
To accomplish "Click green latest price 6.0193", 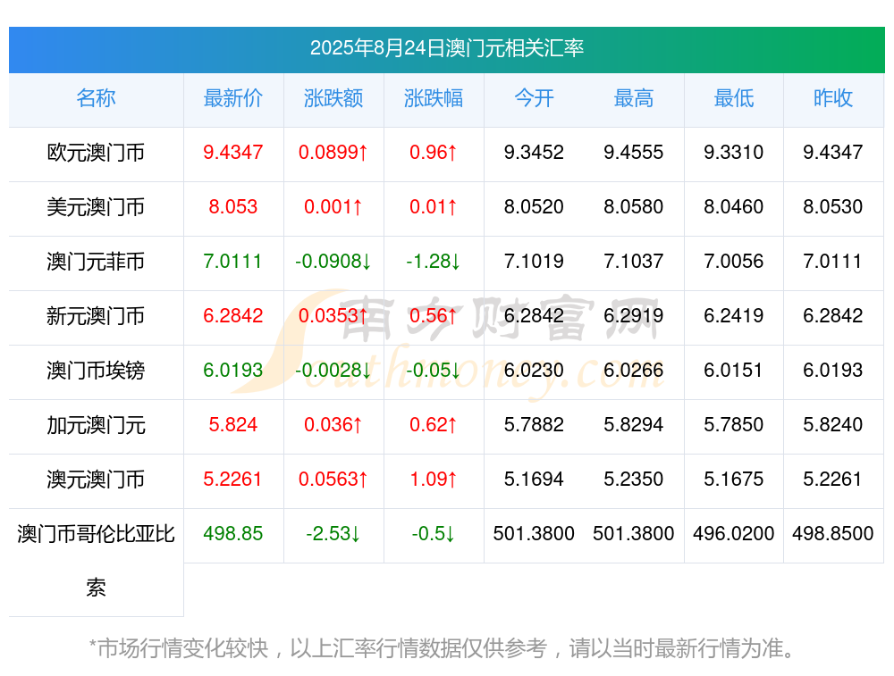I will point(233,371).
